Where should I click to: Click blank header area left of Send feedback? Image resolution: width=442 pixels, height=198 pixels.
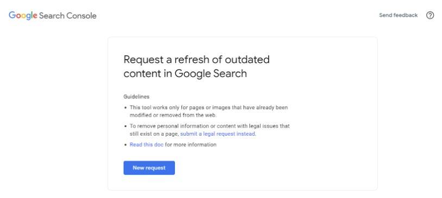[x=237, y=15]
